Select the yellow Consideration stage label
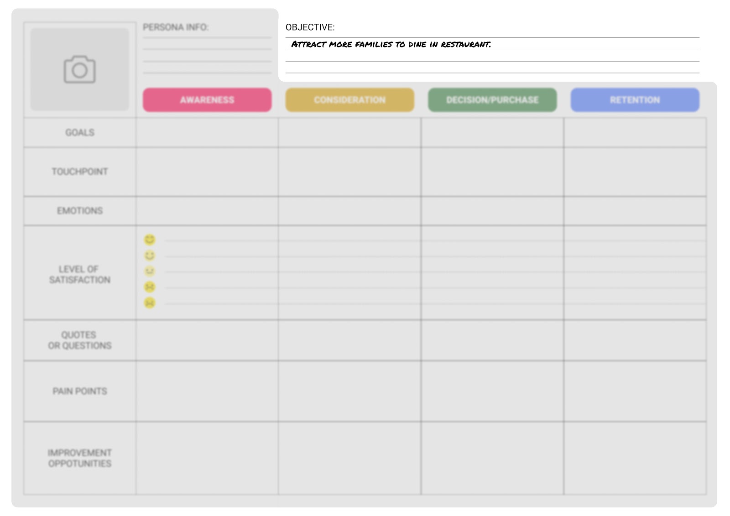This screenshot has width=730, height=516. tap(349, 100)
